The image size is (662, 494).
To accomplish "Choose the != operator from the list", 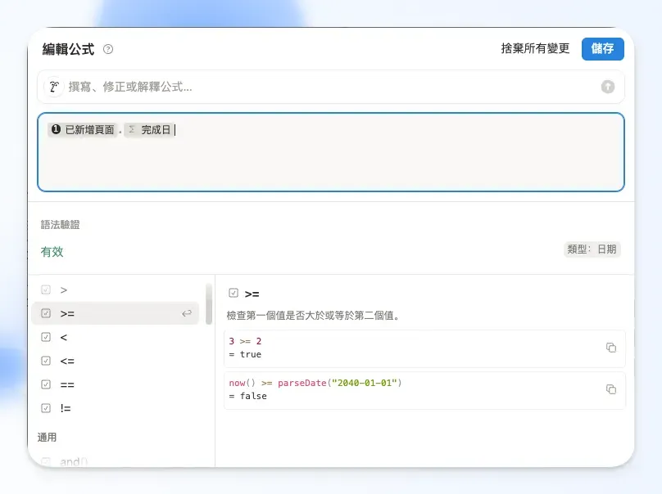I will point(116,408).
